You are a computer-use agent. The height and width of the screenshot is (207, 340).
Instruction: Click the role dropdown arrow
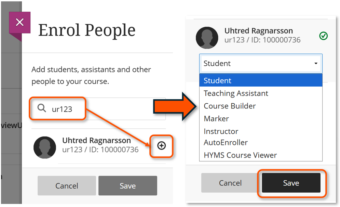316,64
